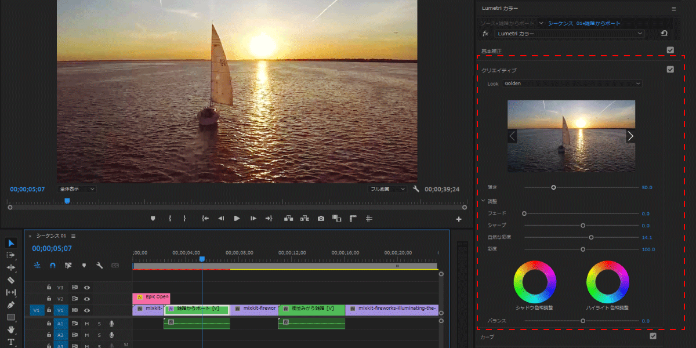Screen dimensions: 696x348
Task: Select the Pen tool
Action: (11, 305)
